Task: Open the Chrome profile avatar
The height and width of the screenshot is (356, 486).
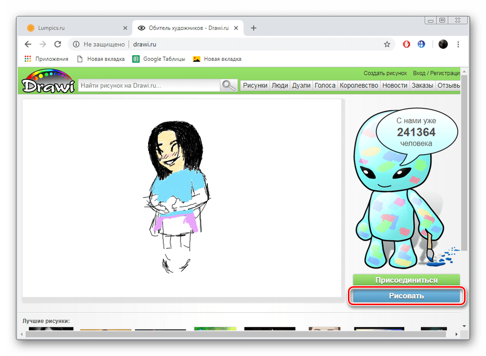Action: click(443, 44)
